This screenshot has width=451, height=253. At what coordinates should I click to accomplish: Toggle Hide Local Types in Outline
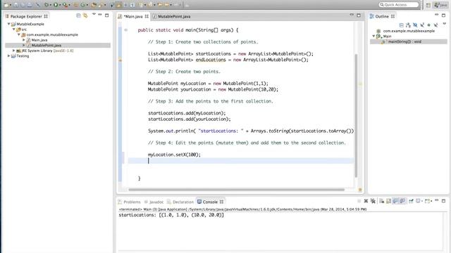click(x=435, y=25)
